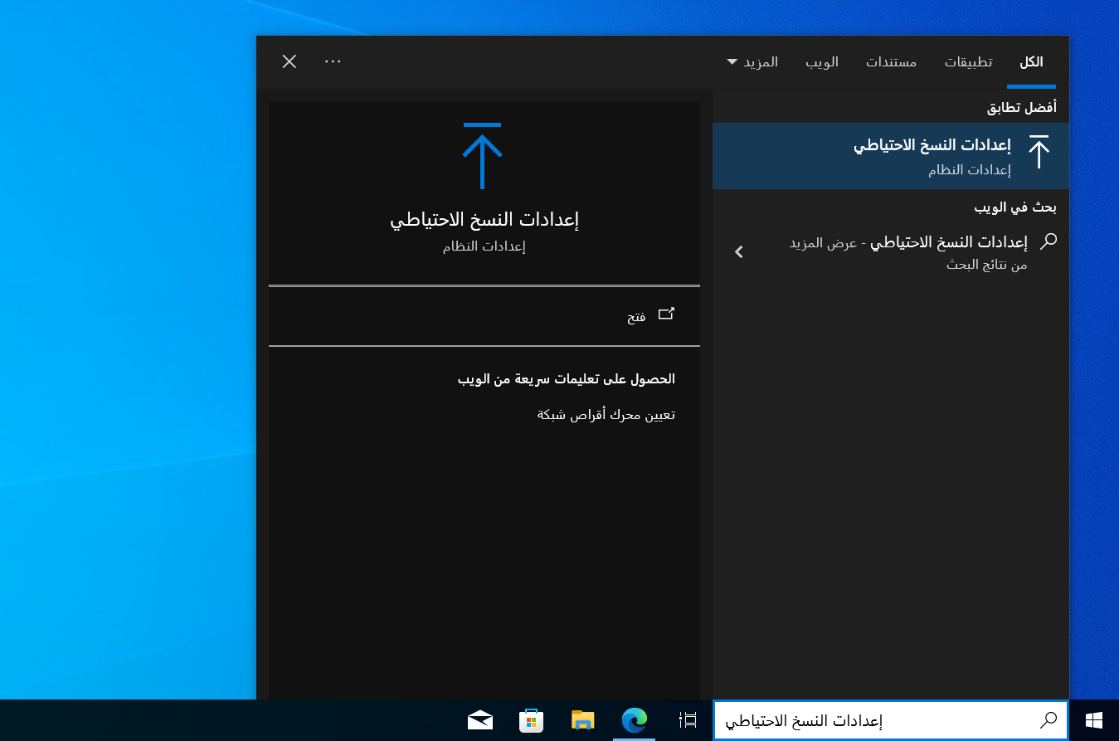Expand the المزيد dropdown
The width and height of the screenshot is (1119, 741).
752,62
